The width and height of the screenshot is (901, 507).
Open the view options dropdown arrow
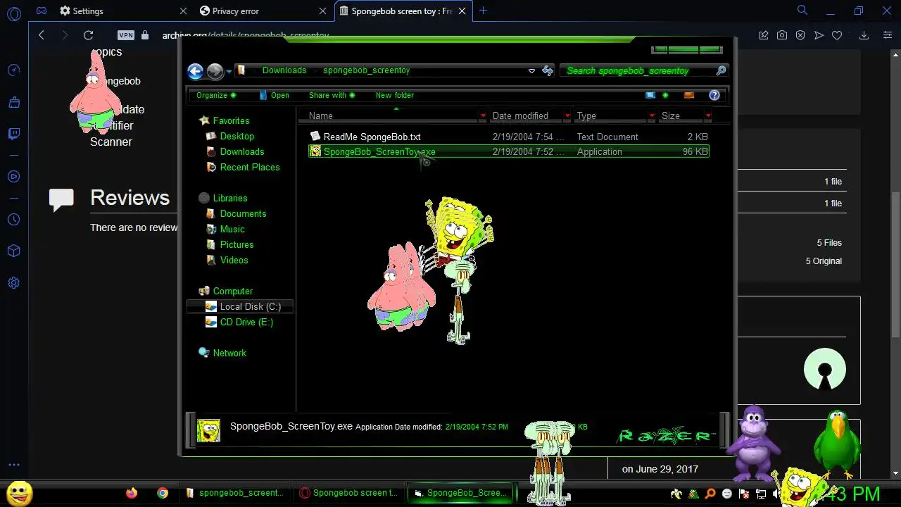665,95
